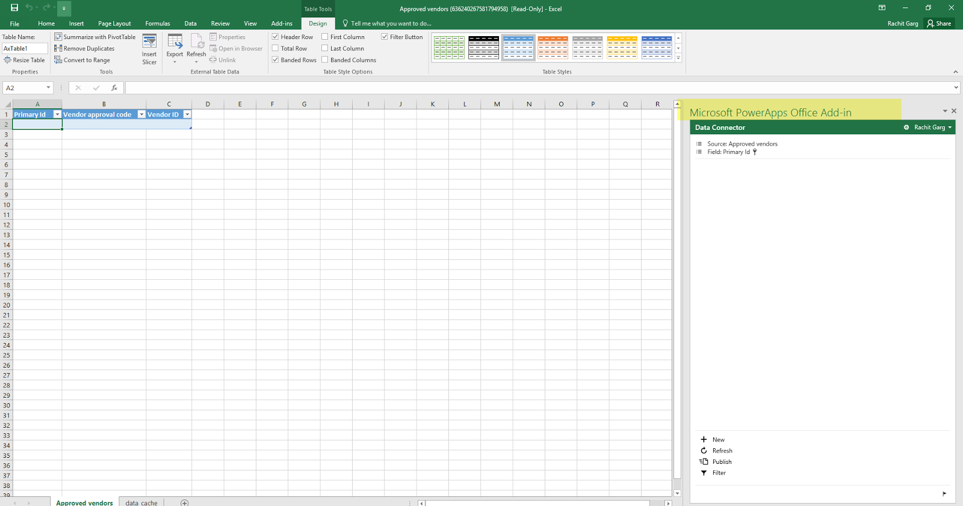963x506 pixels.
Task: Open Vendor approval code filter dropdown
Action: (x=141, y=114)
